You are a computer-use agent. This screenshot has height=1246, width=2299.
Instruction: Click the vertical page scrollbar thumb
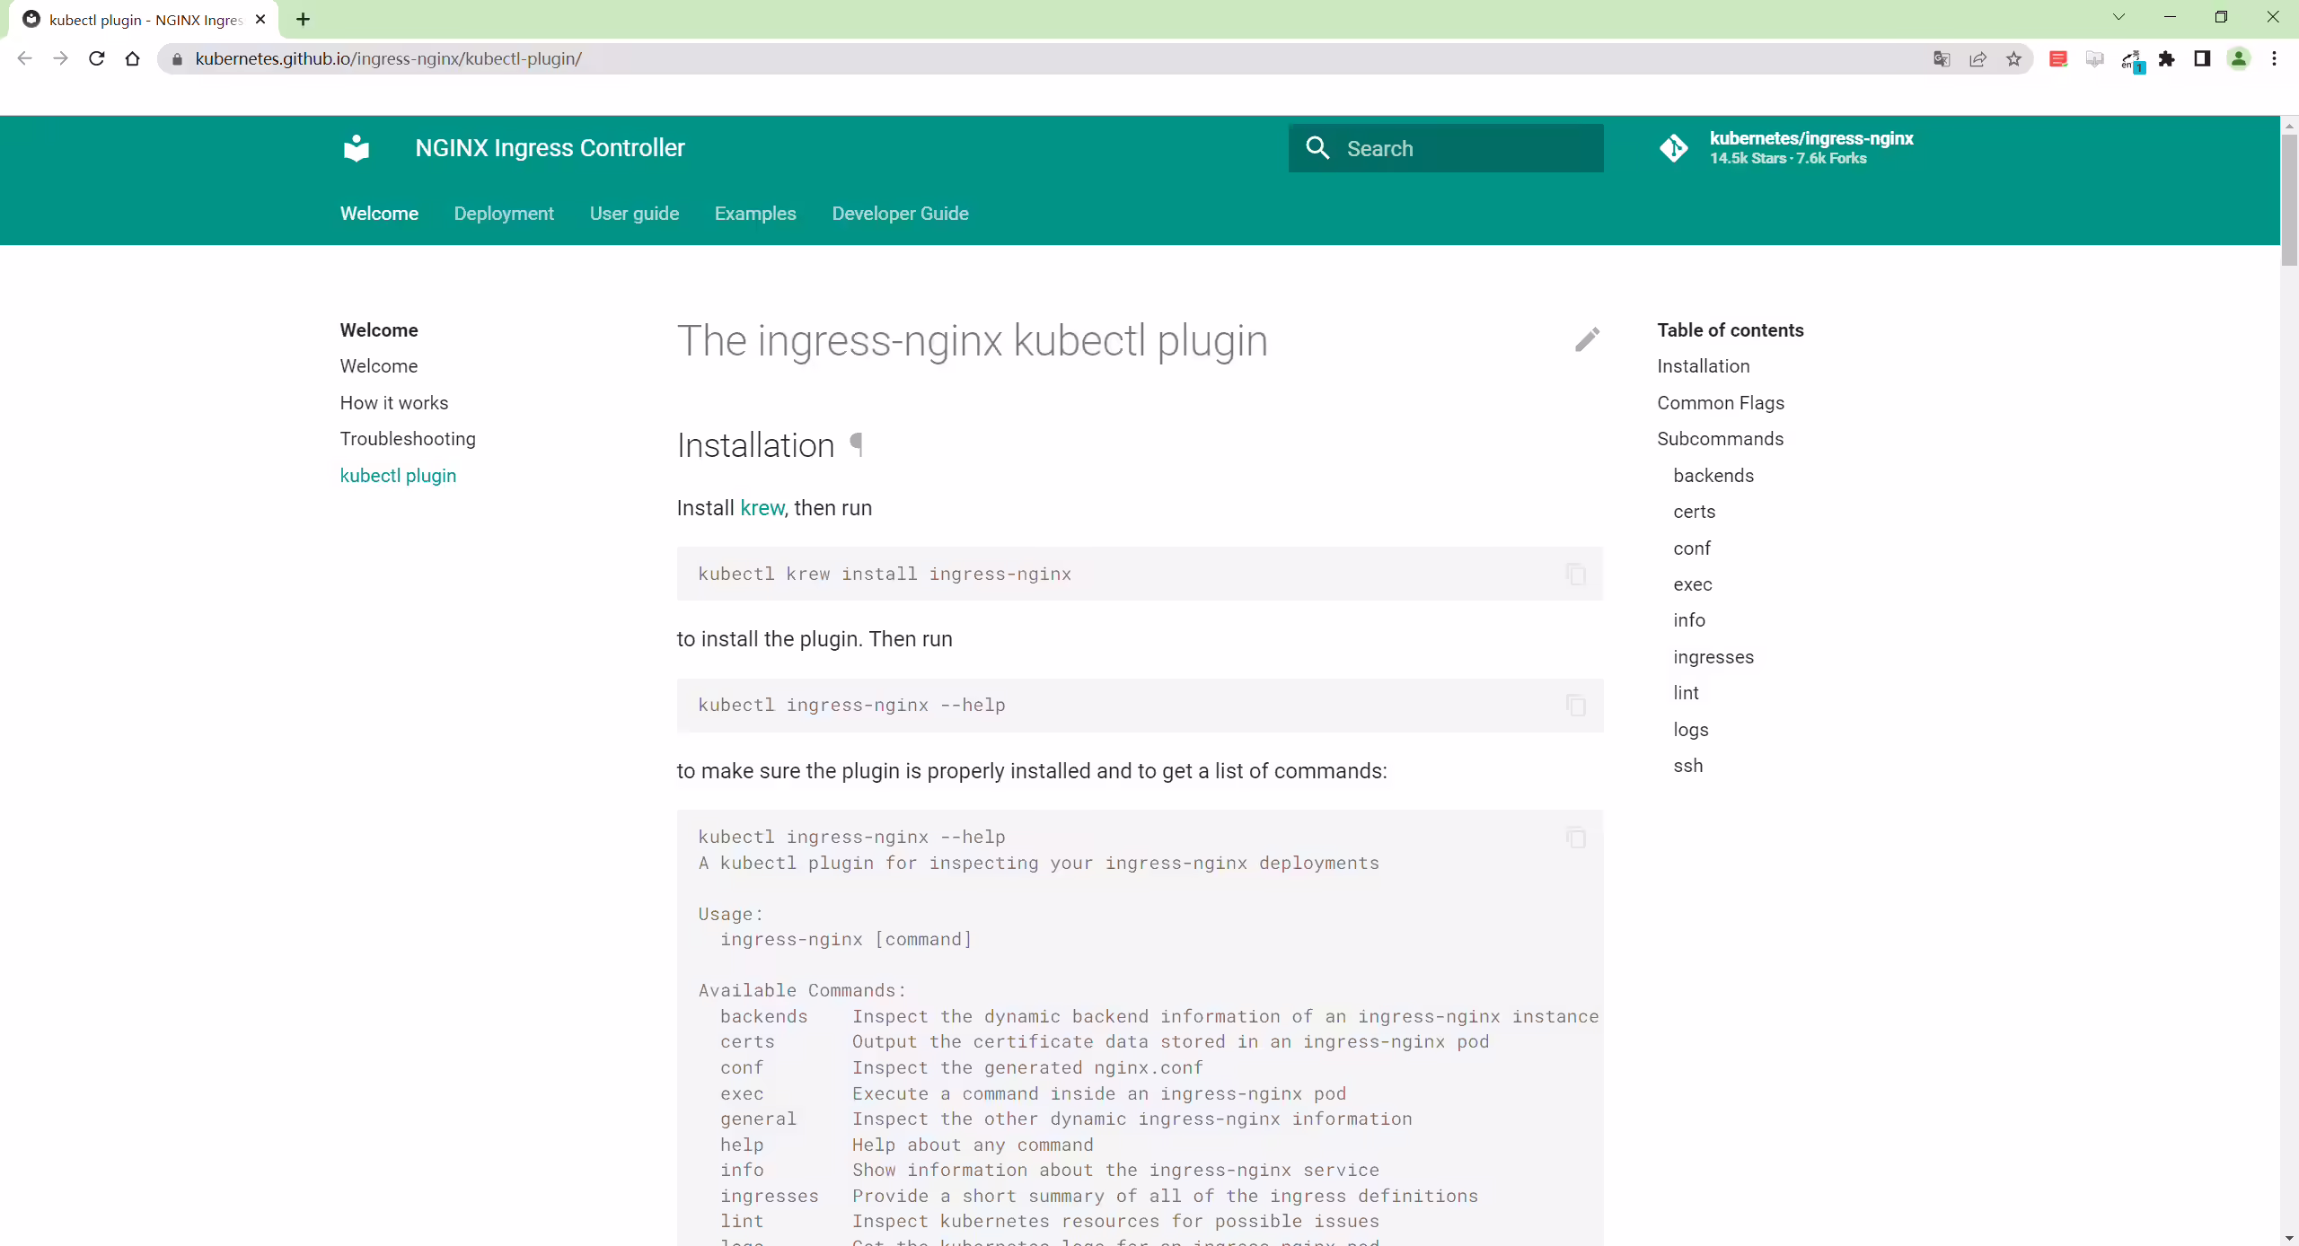pos(2289,199)
